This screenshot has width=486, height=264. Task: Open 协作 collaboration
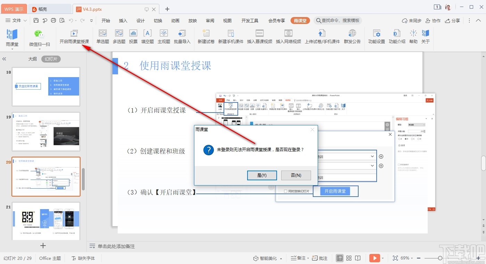click(433, 20)
